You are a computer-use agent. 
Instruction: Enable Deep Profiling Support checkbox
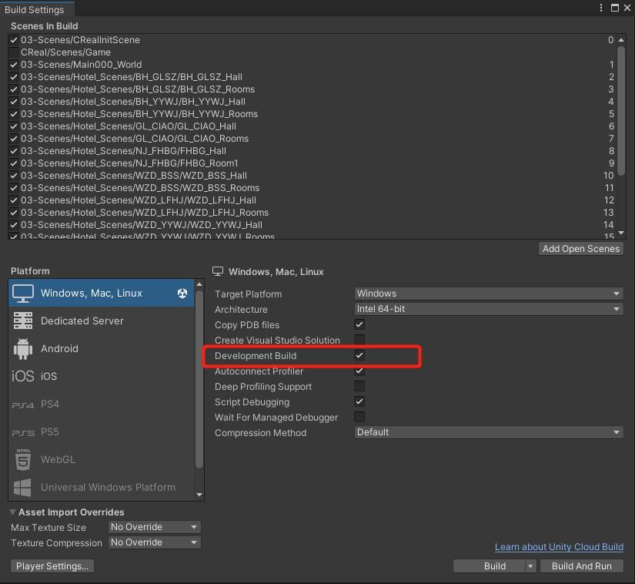[x=359, y=386]
